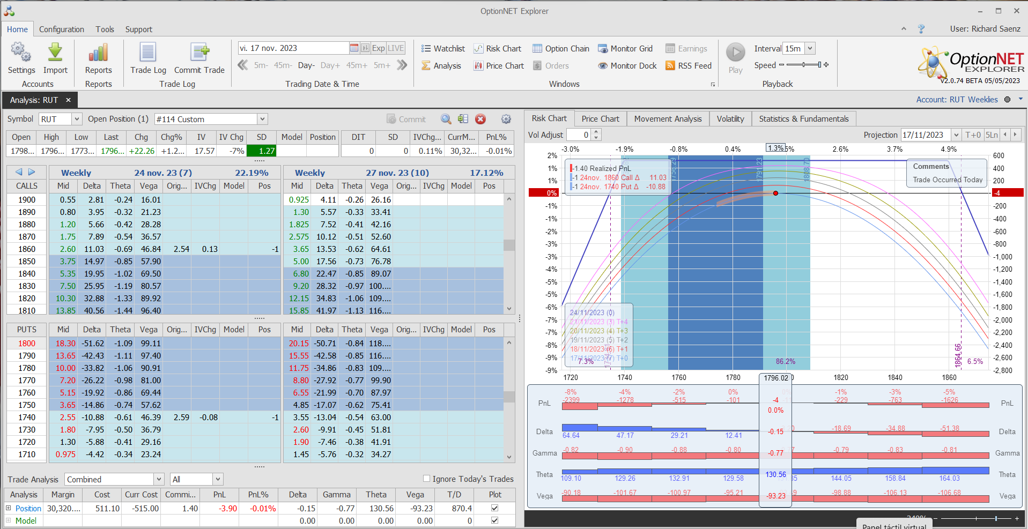Image resolution: width=1028 pixels, height=529 pixels.
Task: Expand the Trade Analysis Combined dropdown
Action: click(x=159, y=479)
